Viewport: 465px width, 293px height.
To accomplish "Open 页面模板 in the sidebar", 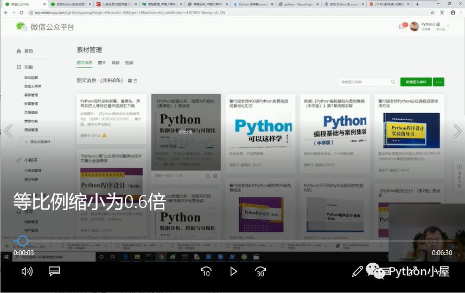I will [31, 113].
